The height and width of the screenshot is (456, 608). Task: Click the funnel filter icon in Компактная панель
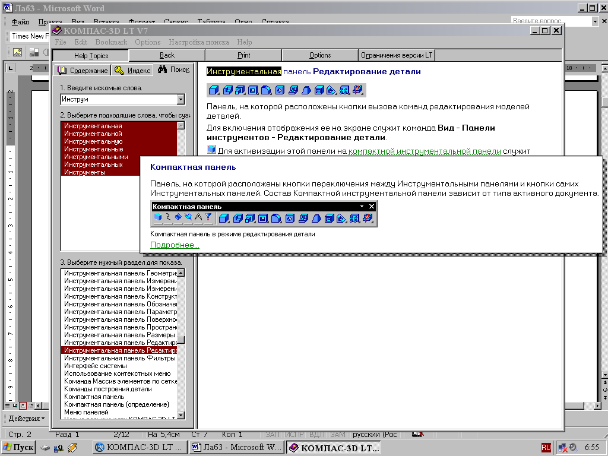(208, 217)
